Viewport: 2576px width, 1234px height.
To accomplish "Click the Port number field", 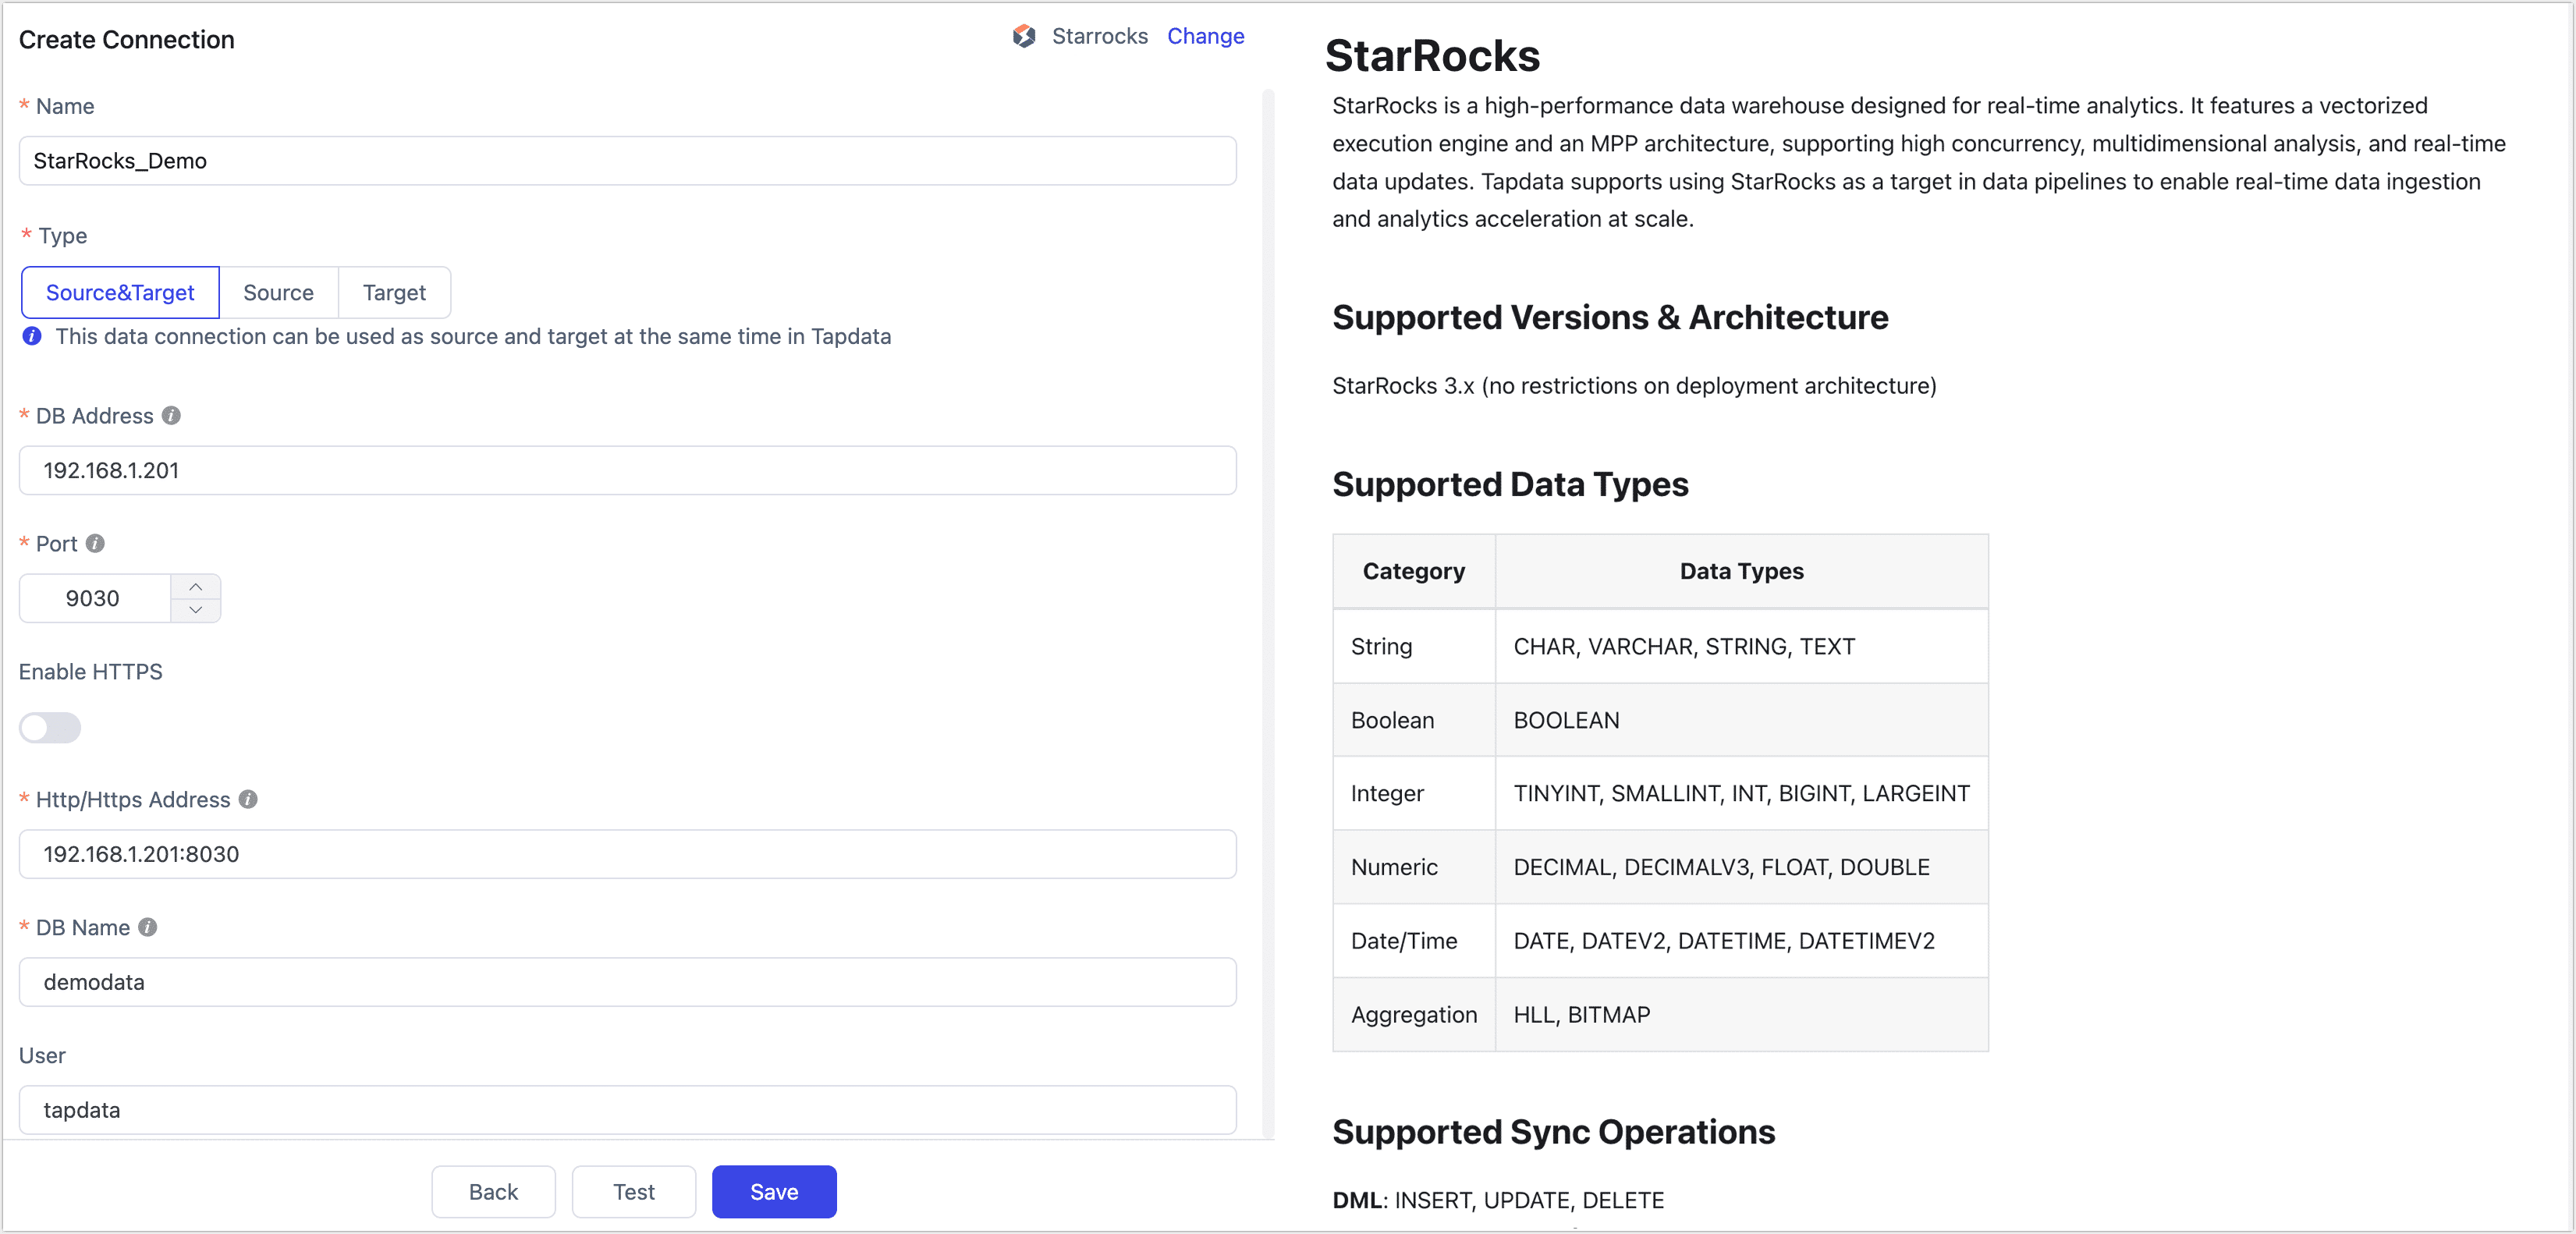I will coord(95,598).
